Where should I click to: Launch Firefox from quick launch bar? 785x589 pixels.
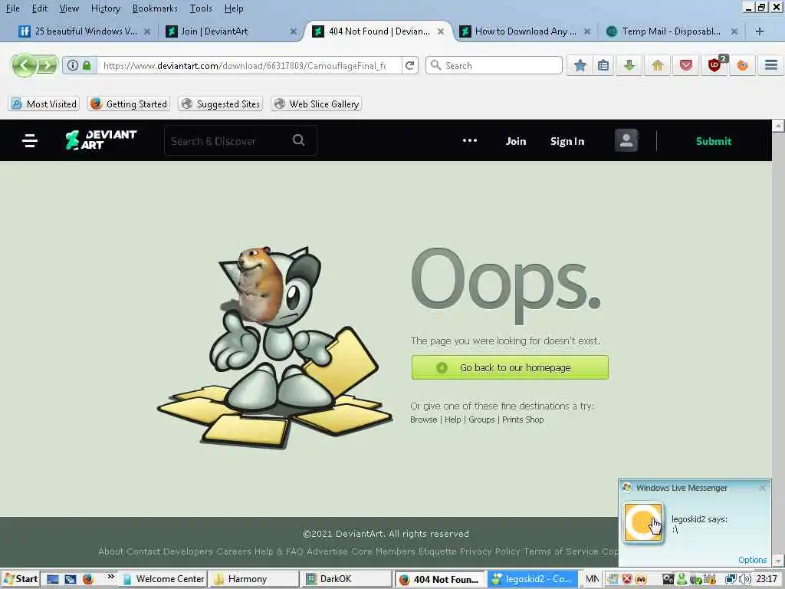point(88,580)
